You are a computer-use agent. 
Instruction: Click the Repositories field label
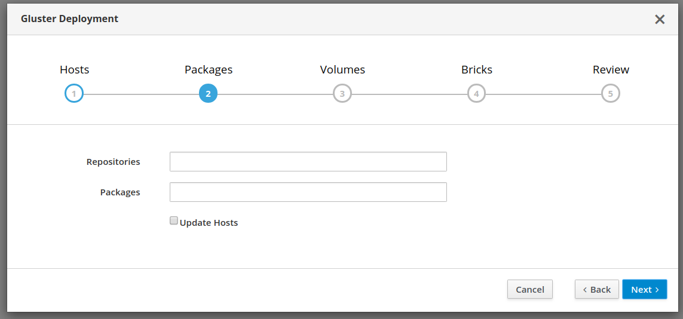(x=113, y=162)
